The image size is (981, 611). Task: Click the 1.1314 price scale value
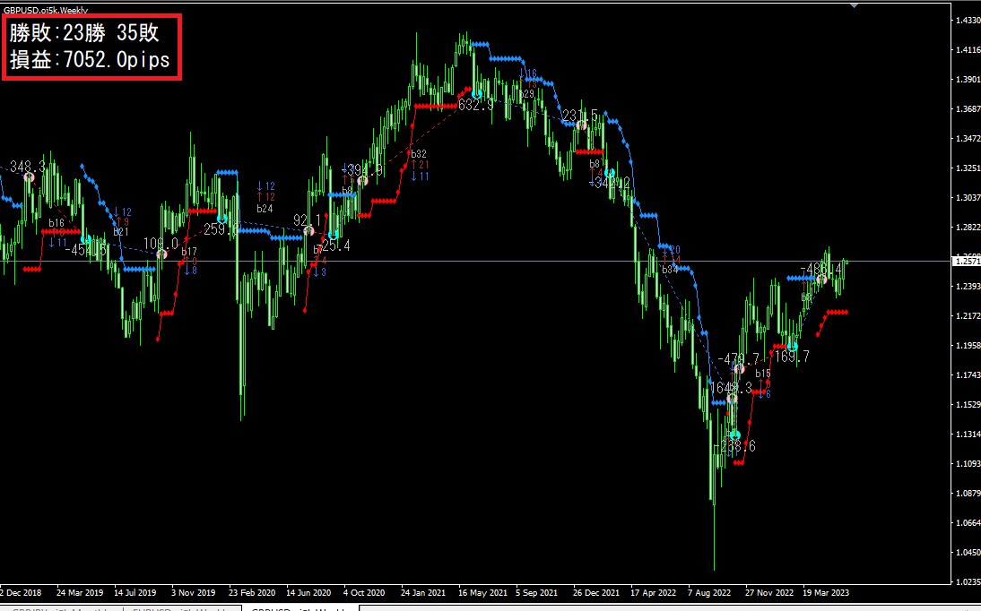(x=968, y=434)
